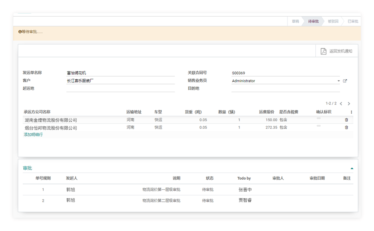Click the 返回发机通知 button

[x=337, y=51]
